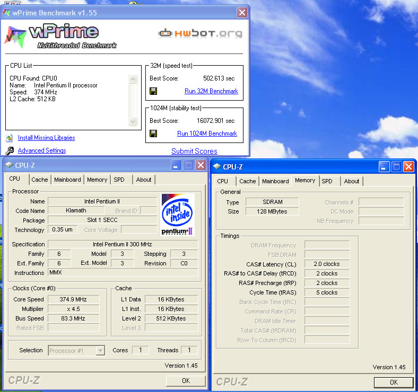Click the Cores count field

[141, 350]
